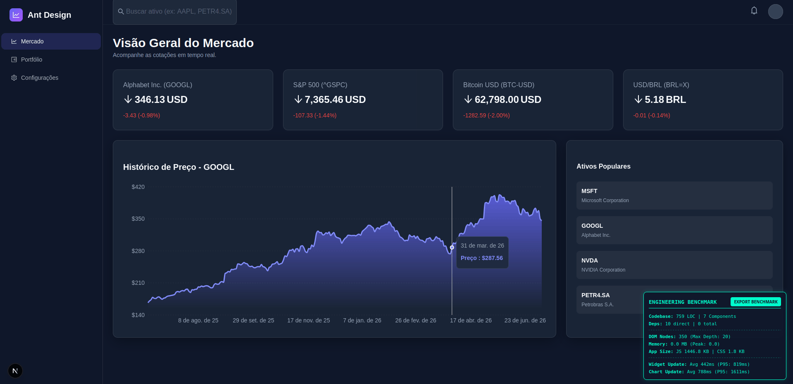793x384 pixels.
Task: Click the -107.33 (-1.44%) change text
Action: [x=315, y=115]
